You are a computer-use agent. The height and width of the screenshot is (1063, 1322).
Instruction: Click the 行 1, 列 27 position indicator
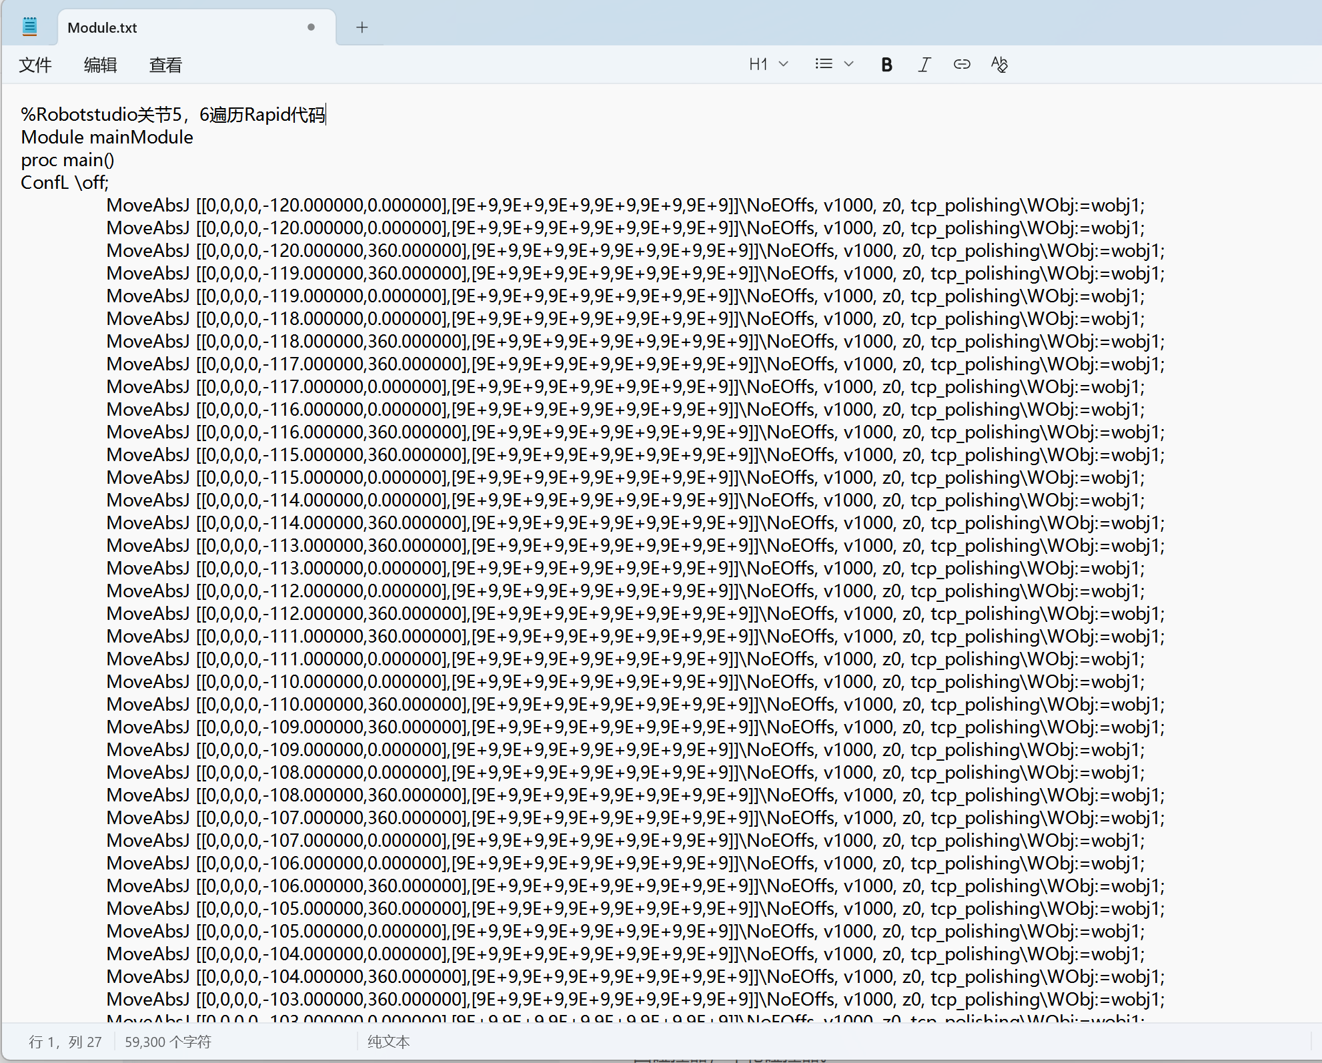pyautogui.click(x=65, y=1042)
